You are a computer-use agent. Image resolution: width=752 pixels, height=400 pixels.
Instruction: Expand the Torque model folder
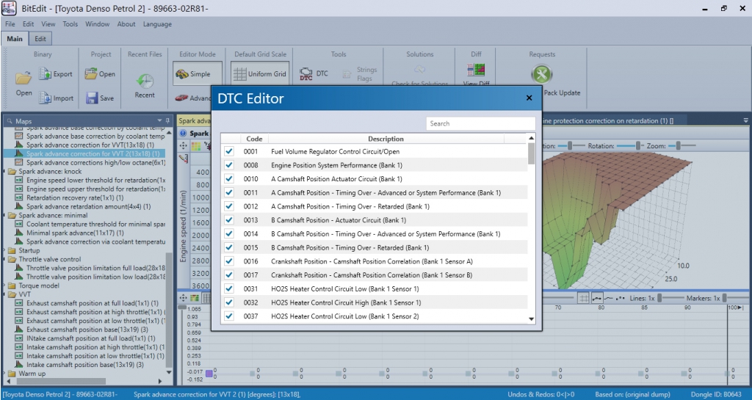5,286
